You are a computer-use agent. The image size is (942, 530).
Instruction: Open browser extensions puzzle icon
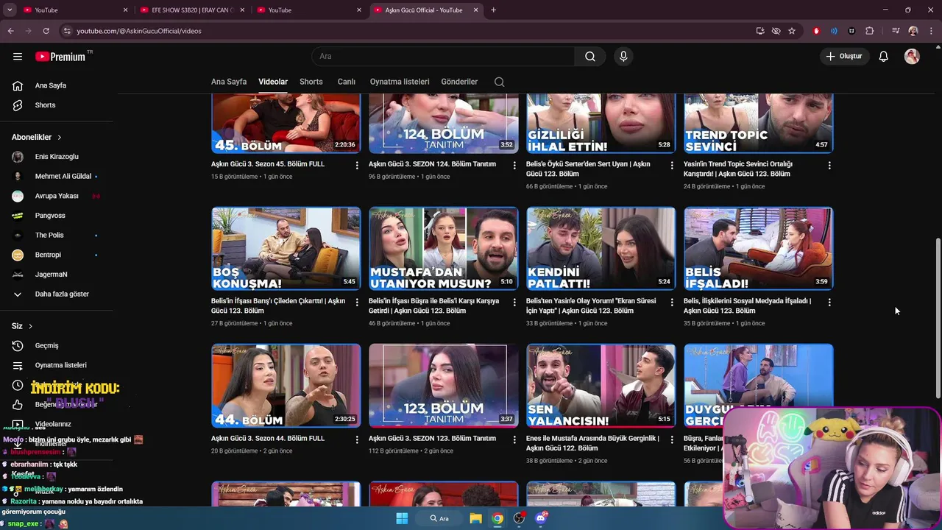pos(870,31)
